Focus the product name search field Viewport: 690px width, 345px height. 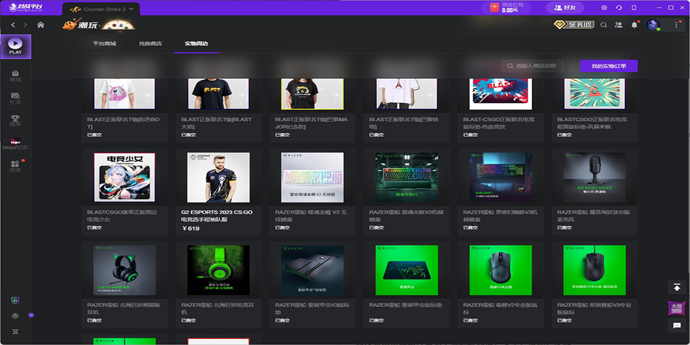pyautogui.click(x=535, y=66)
